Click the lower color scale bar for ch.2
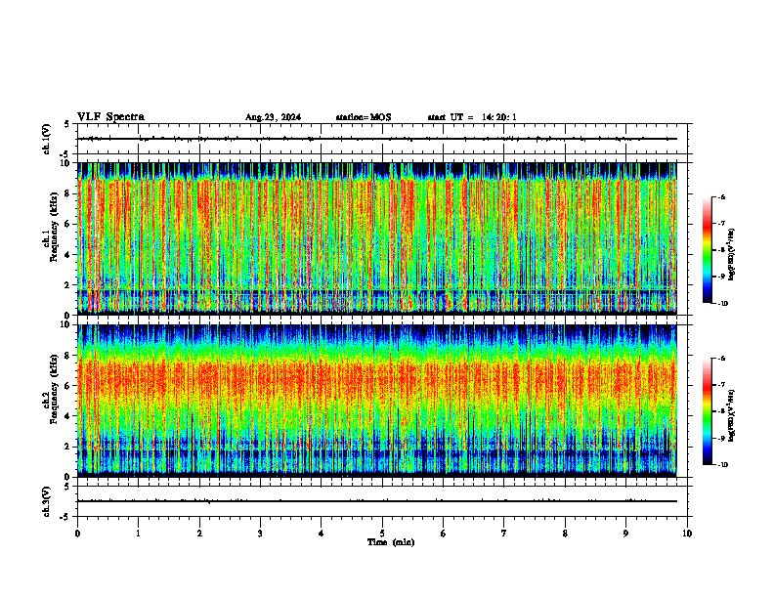This screenshot has height=598, width=774. (x=708, y=411)
